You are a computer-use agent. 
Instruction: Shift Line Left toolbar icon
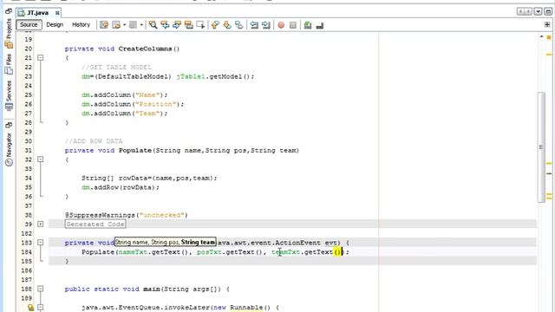click(254, 25)
